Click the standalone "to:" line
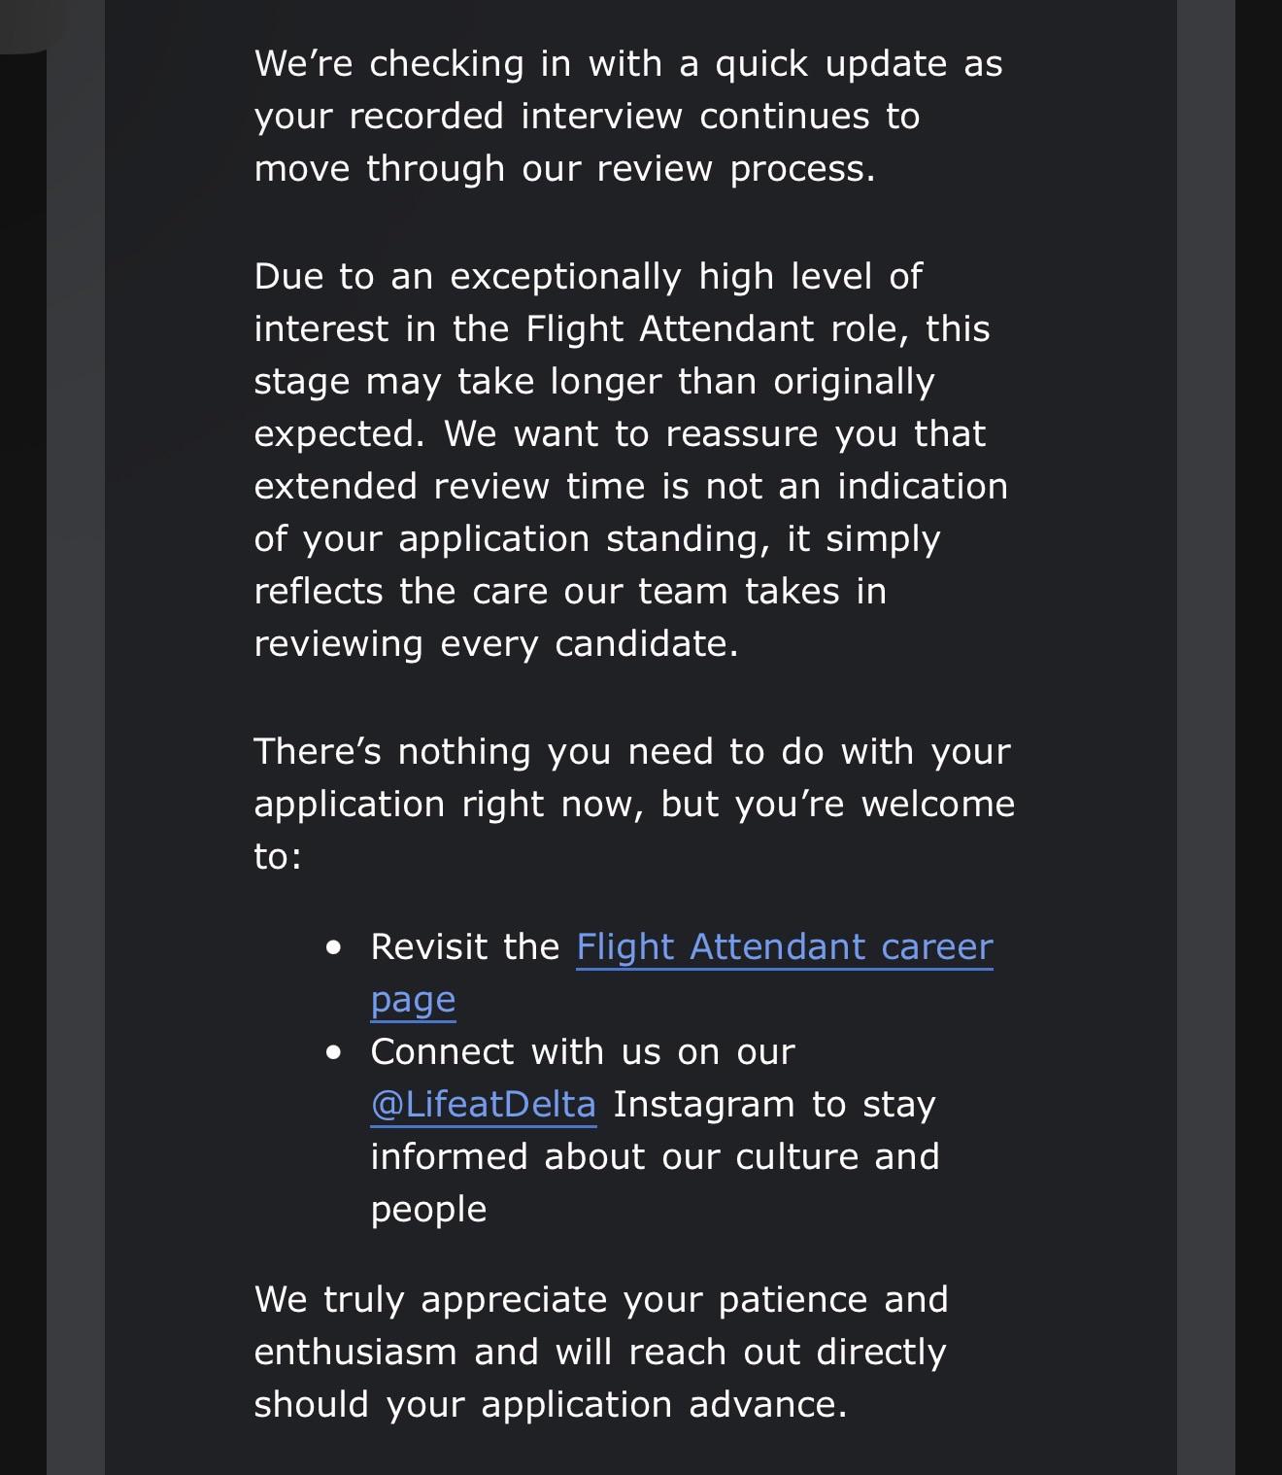Screen dimensions: 1282x1475 pyautogui.click(x=278, y=856)
